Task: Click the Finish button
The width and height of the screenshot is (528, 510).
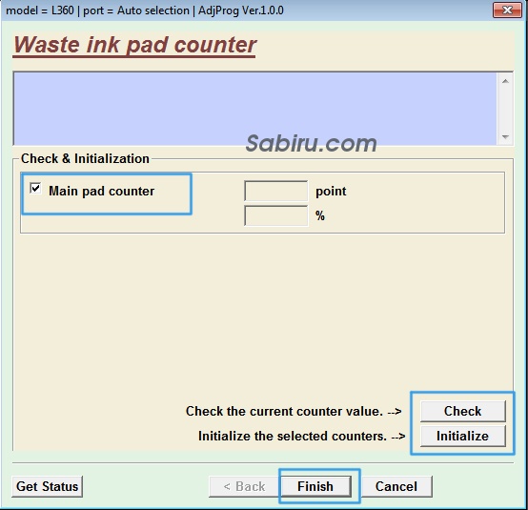Action: [x=315, y=486]
